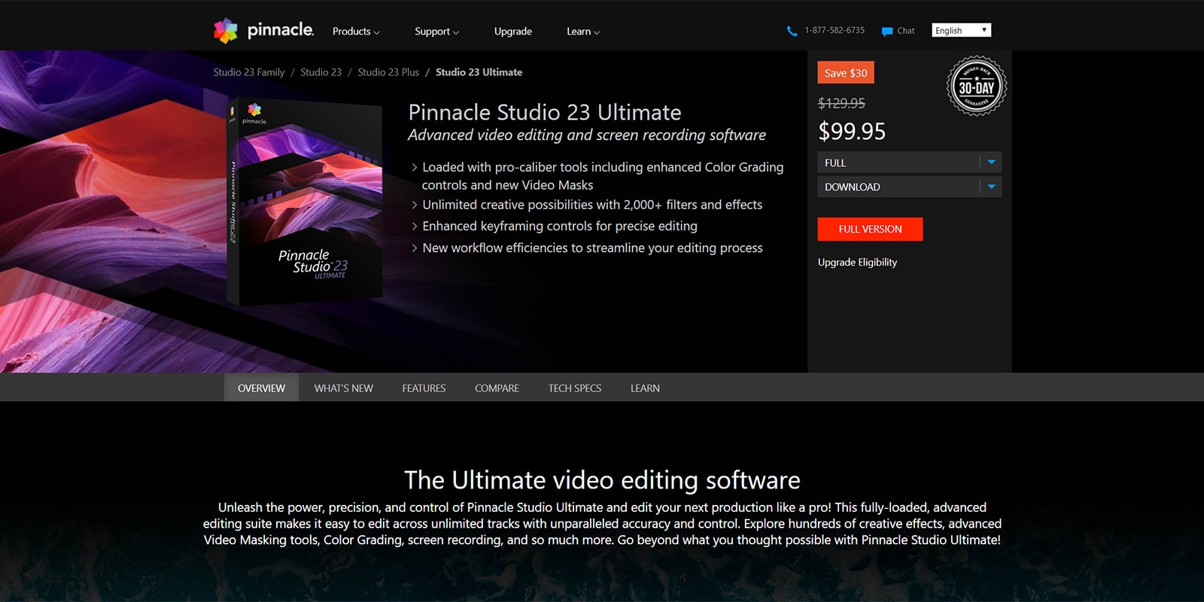Click the chat bubble icon
Image resolution: width=1204 pixels, height=602 pixels.
887,31
